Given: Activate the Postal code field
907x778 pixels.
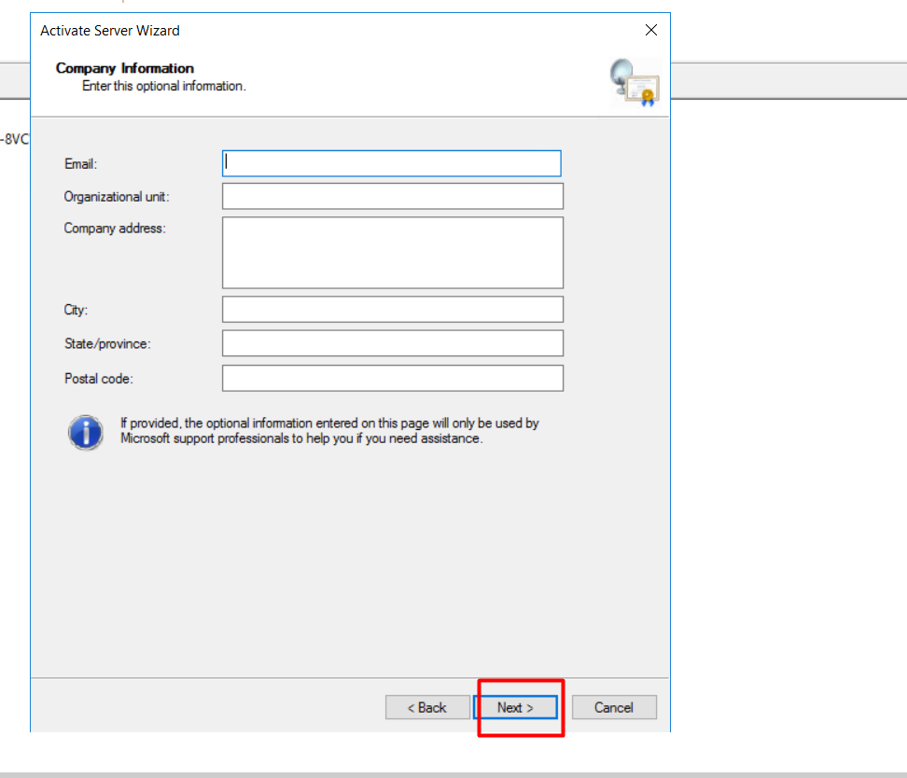Looking at the screenshot, I should (x=393, y=379).
